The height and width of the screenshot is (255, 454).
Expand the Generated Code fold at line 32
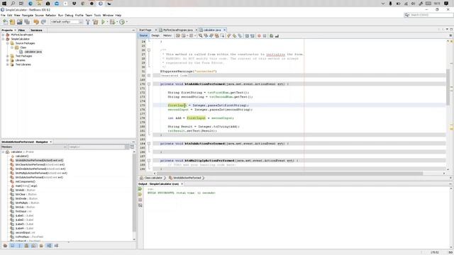(x=149, y=76)
